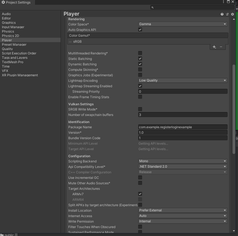Open the Scripting Backend dropdown
The image size is (238, 236).
182,161
